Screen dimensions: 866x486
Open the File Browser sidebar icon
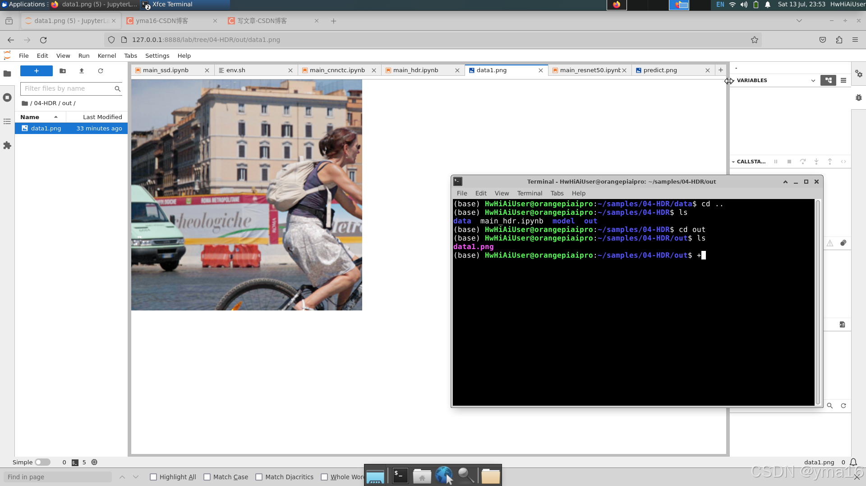7,74
